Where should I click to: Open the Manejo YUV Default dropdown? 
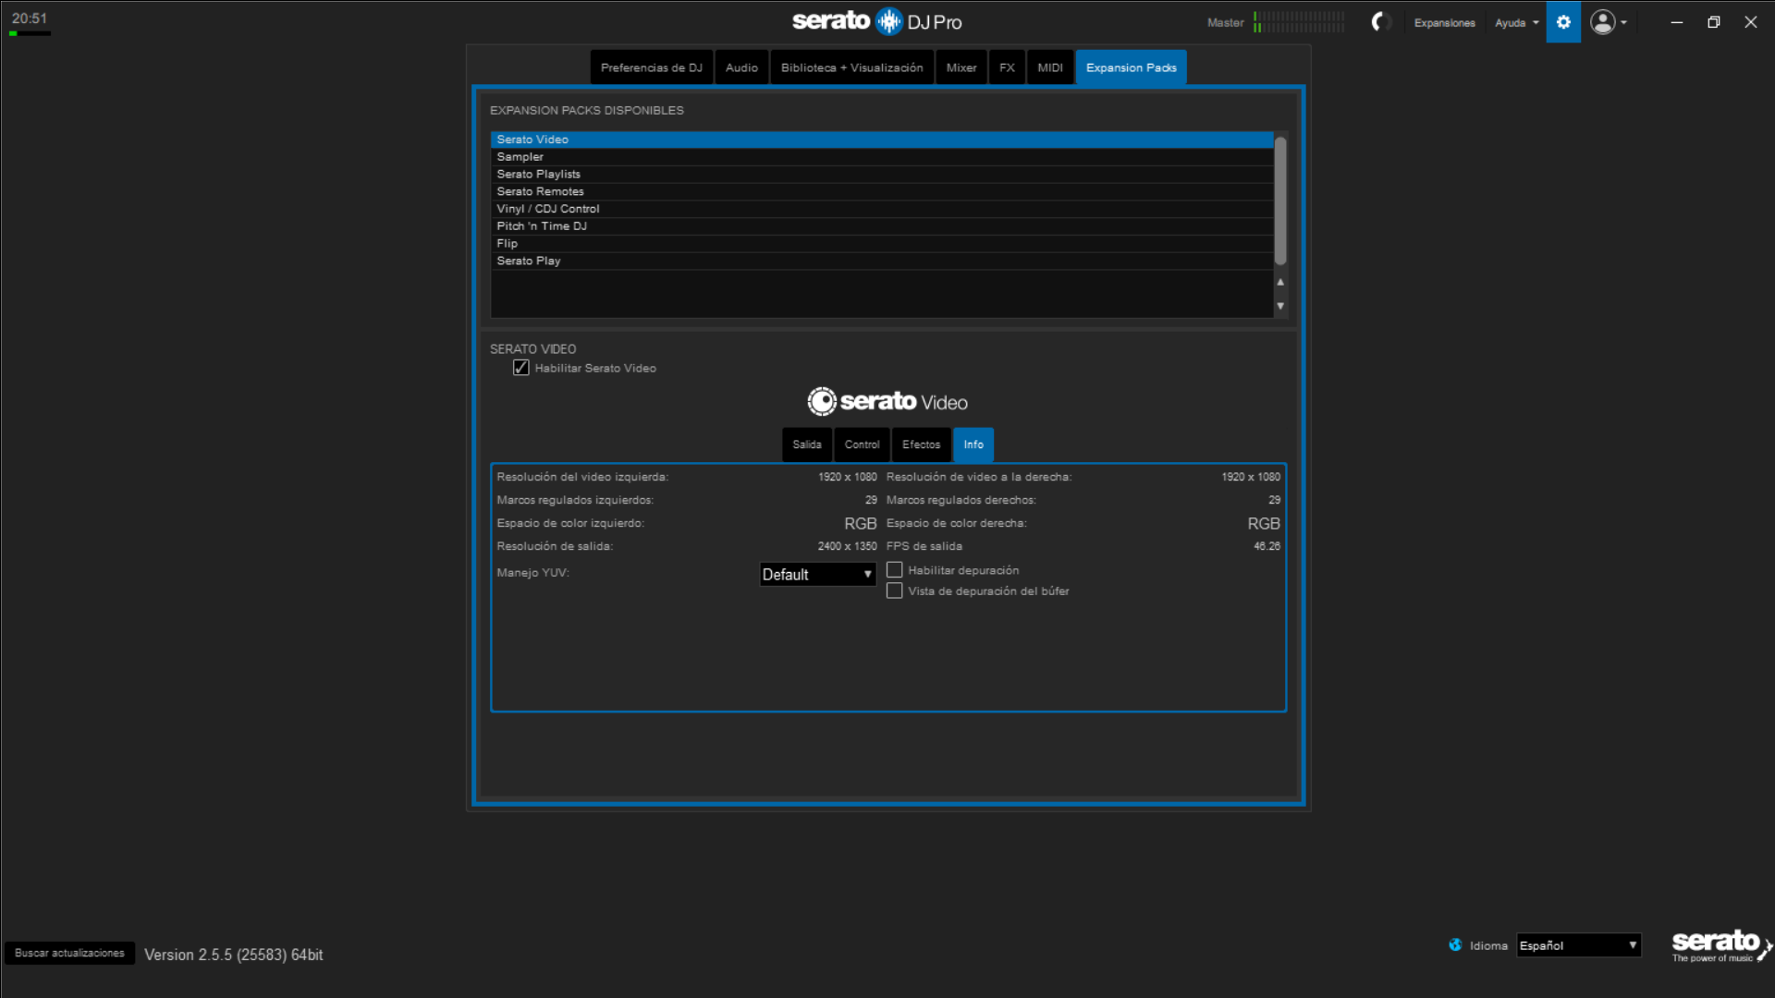point(817,575)
